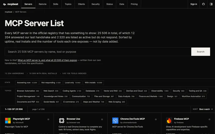Open the 'What an MCP server is' link
The width and height of the screenshot is (215, 134).
pyautogui.click(x=47, y=60)
